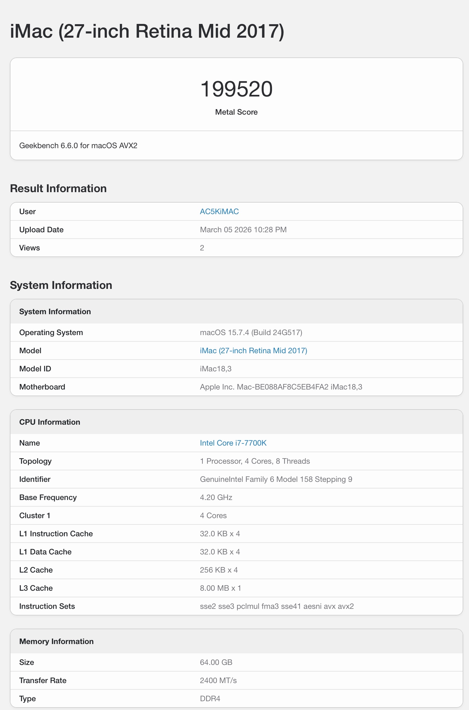The width and height of the screenshot is (469, 710).
Task: Click the "Memory Information" table header
Action: [236, 641]
